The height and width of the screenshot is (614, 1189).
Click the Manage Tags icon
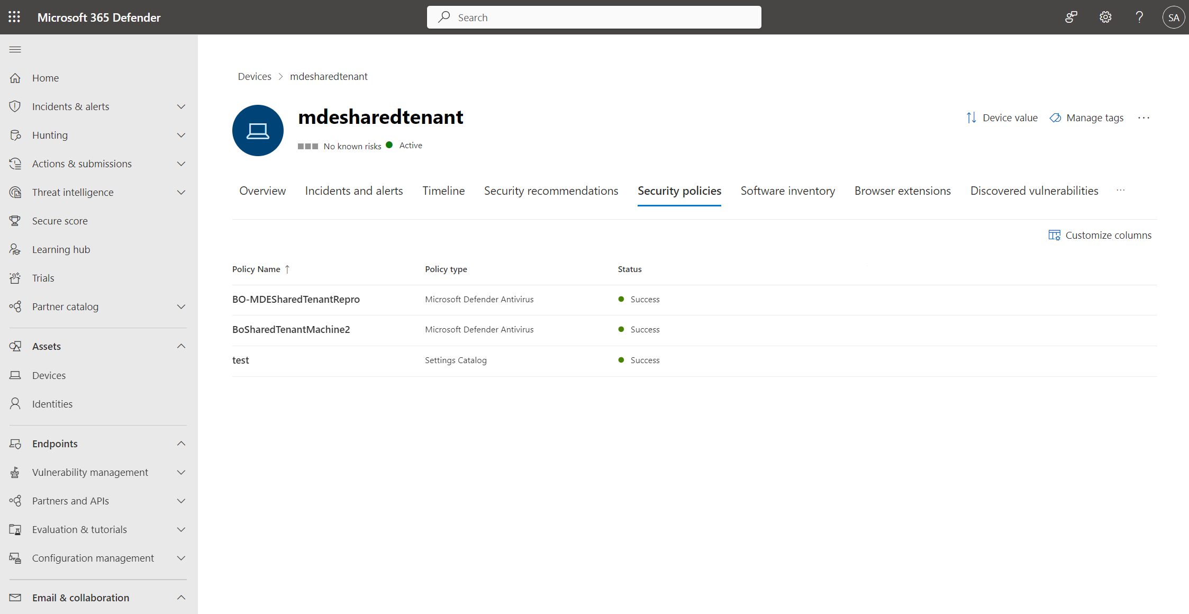pos(1055,118)
